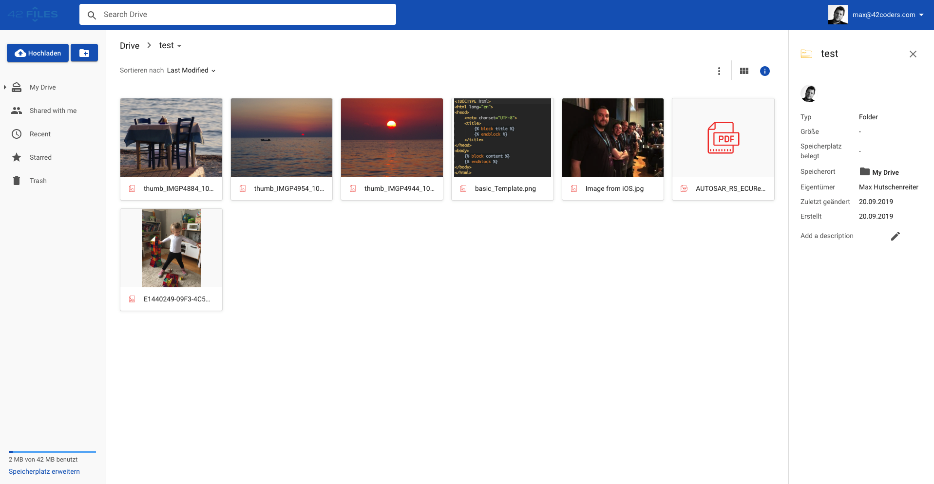The width and height of the screenshot is (934, 484).
Task: Click the Image from iOS.jpg filename
Action: tap(614, 188)
